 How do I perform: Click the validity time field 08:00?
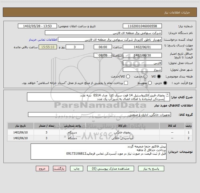coord(103,55)
